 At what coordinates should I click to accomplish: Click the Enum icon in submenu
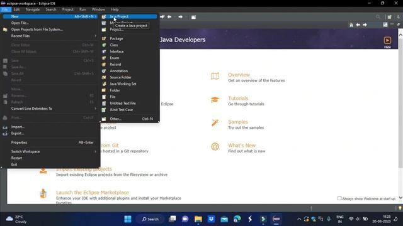(104, 58)
